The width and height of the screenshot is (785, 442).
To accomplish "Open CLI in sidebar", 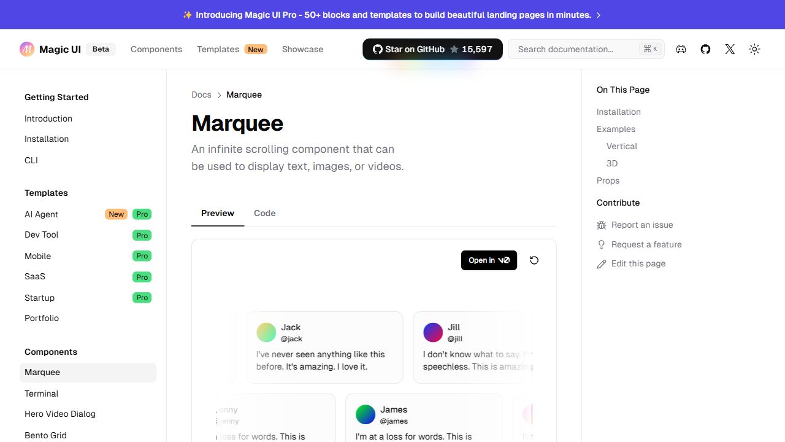I will click(x=31, y=160).
